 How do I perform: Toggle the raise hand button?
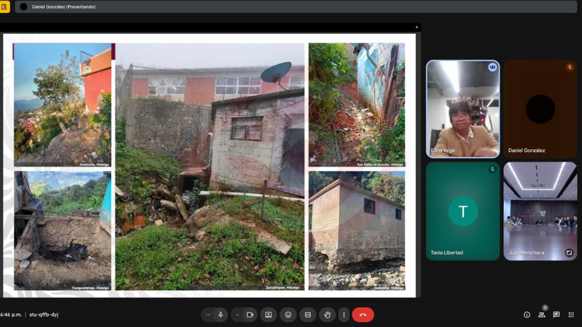327,315
